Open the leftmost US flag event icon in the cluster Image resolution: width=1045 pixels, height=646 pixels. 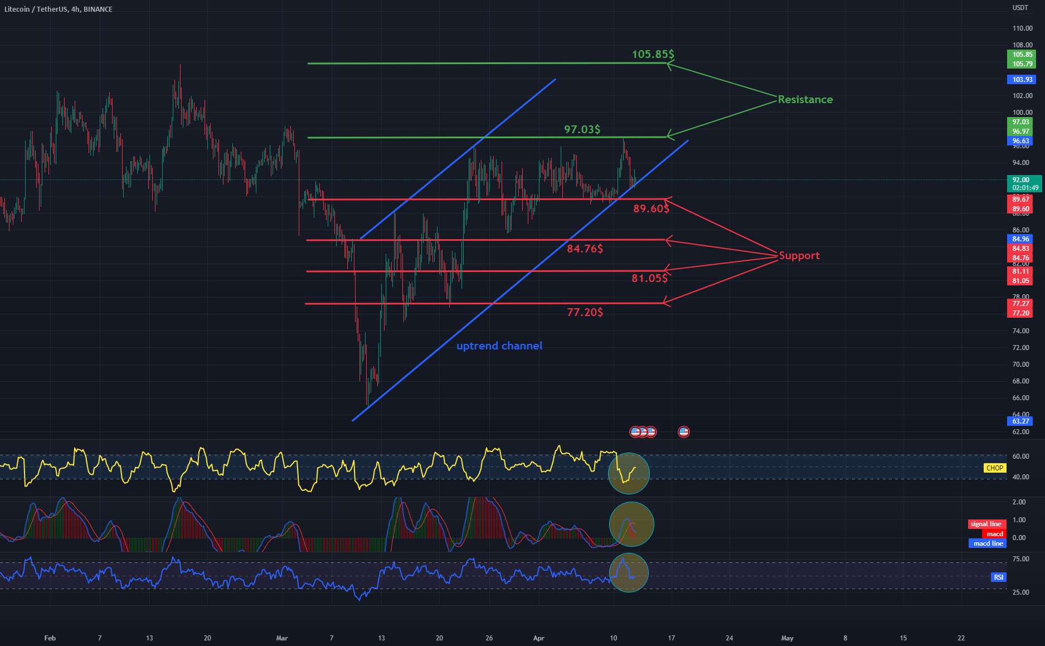point(635,431)
